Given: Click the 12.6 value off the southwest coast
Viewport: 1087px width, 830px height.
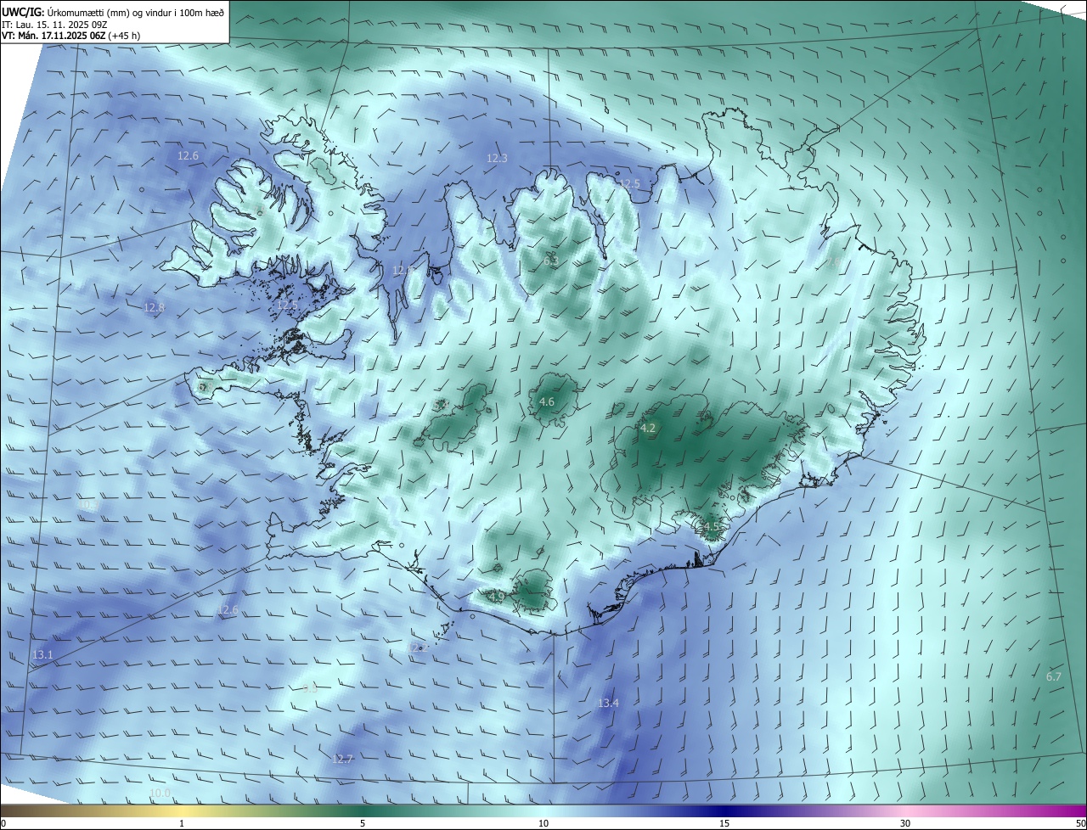Looking at the screenshot, I should click(x=228, y=610).
